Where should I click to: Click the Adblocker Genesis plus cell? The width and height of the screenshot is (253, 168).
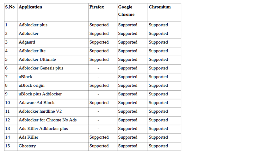pos(41,68)
